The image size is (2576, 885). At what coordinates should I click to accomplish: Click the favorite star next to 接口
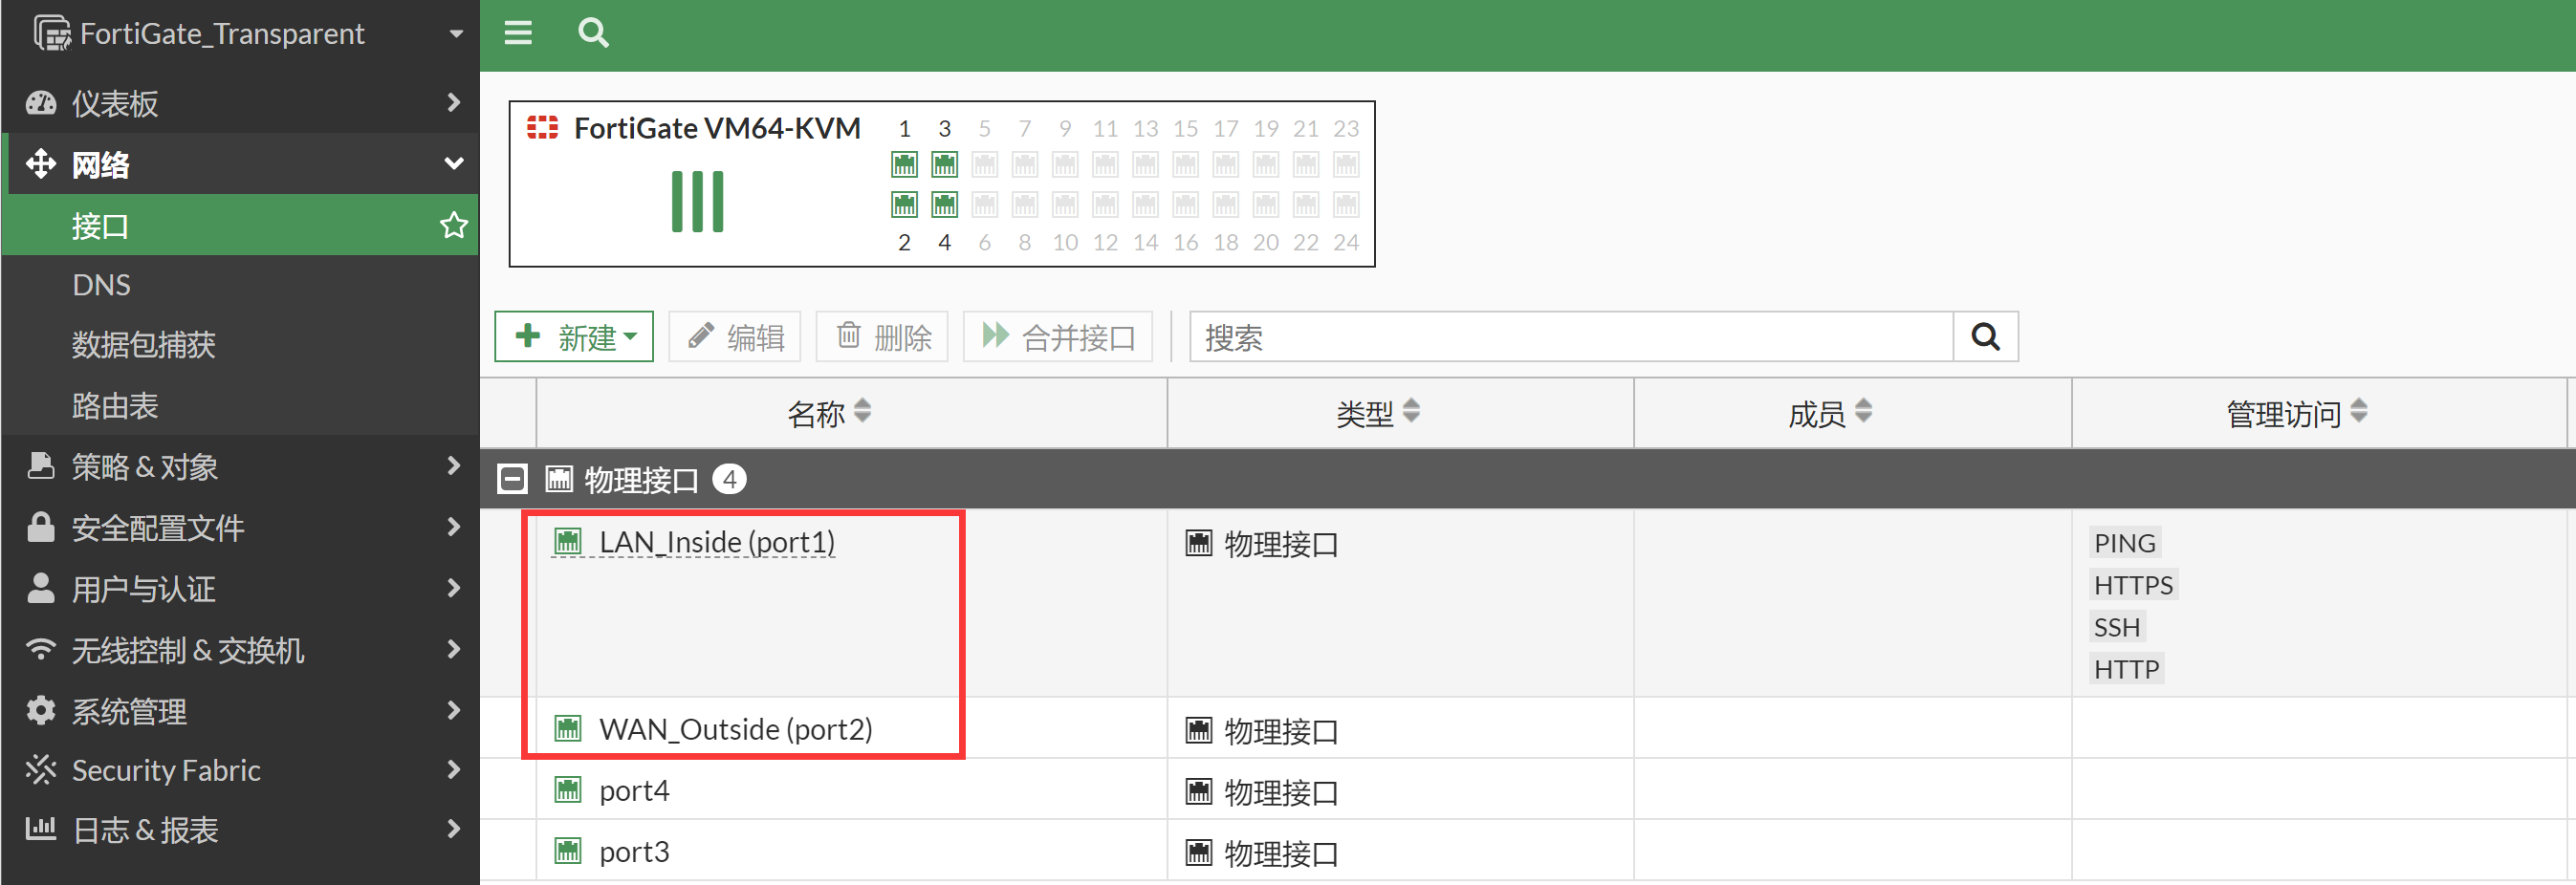[x=453, y=226]
